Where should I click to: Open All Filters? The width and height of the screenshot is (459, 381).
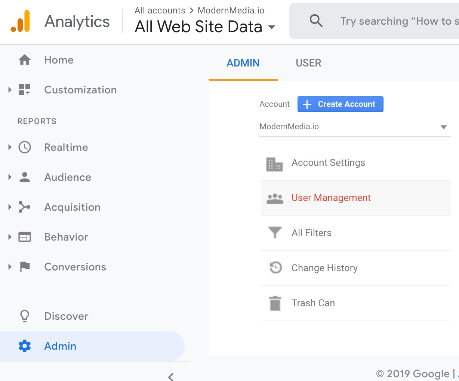tap(355, 233)
